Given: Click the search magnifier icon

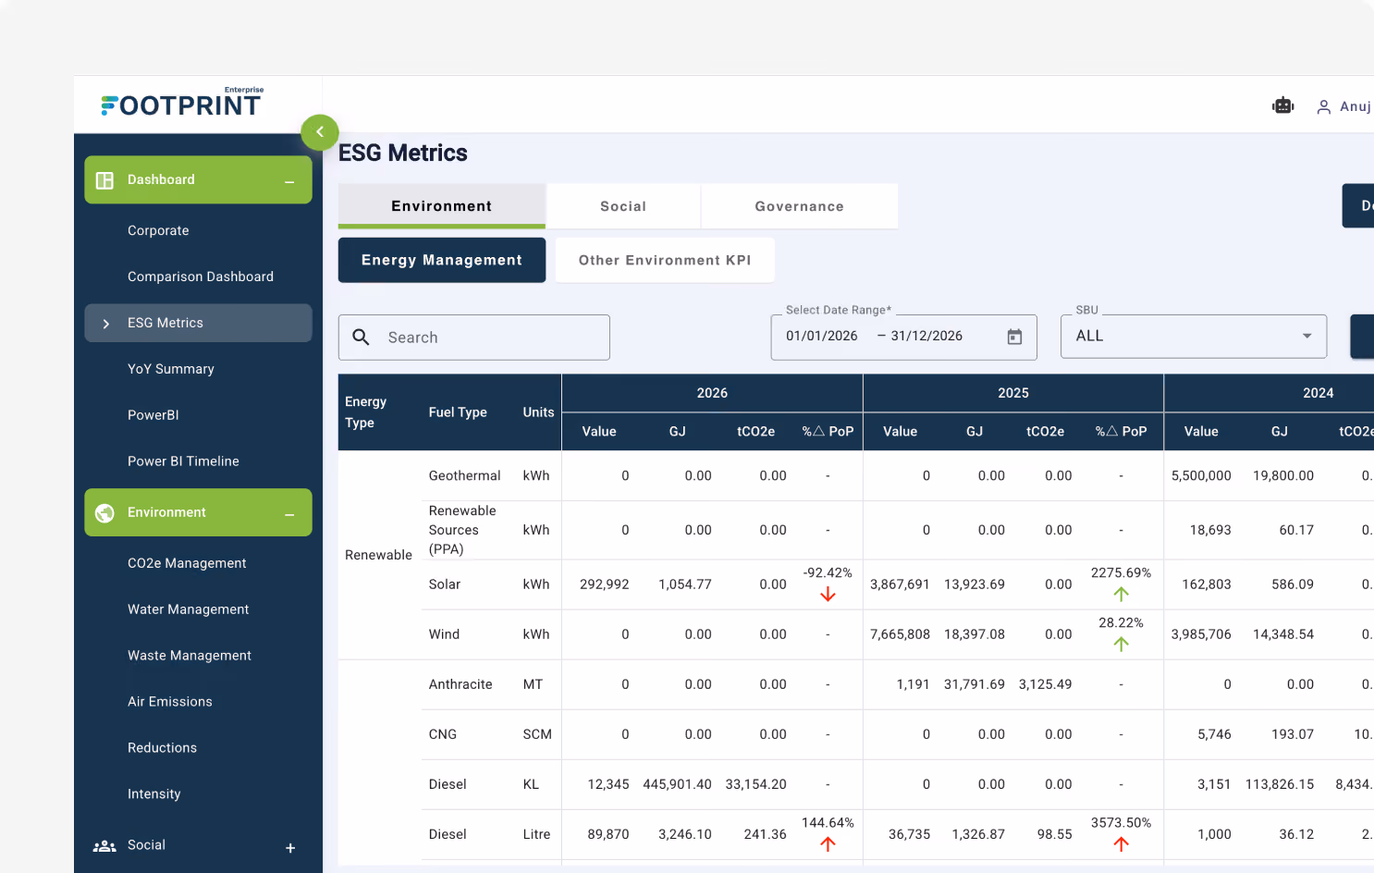Looking at the screenshot, I should click(x=362, y=338).
